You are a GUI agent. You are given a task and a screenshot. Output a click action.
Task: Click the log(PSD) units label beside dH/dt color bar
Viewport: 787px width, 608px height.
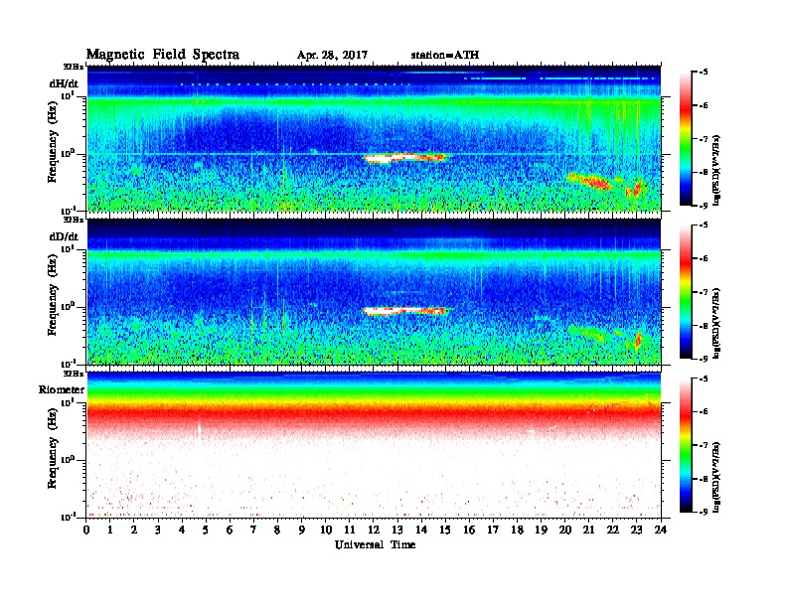pyautogui.click(x=716, y=170)
